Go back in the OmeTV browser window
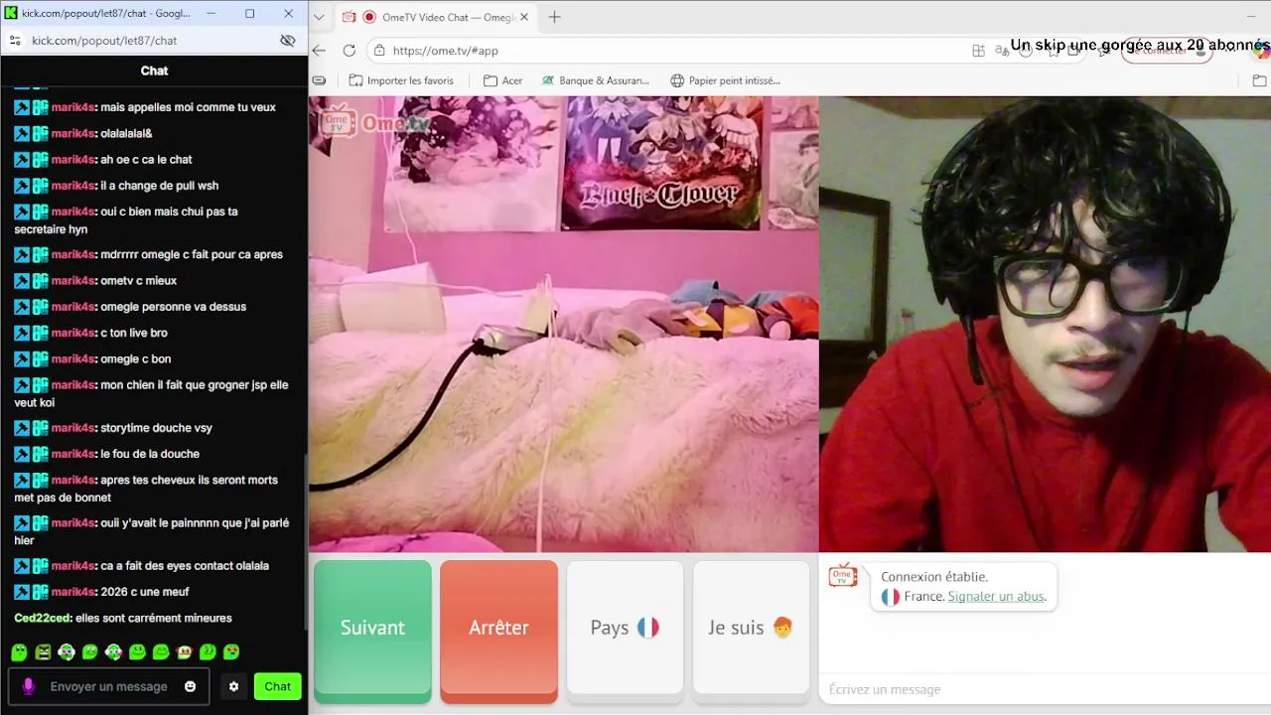1271x715 pixels. [x=319, y=51]
